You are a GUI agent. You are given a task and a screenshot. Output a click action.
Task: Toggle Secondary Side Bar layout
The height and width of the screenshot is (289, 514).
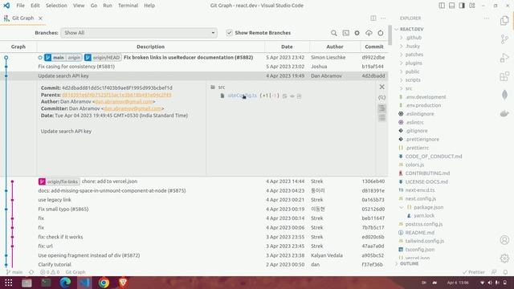[462, 6]
